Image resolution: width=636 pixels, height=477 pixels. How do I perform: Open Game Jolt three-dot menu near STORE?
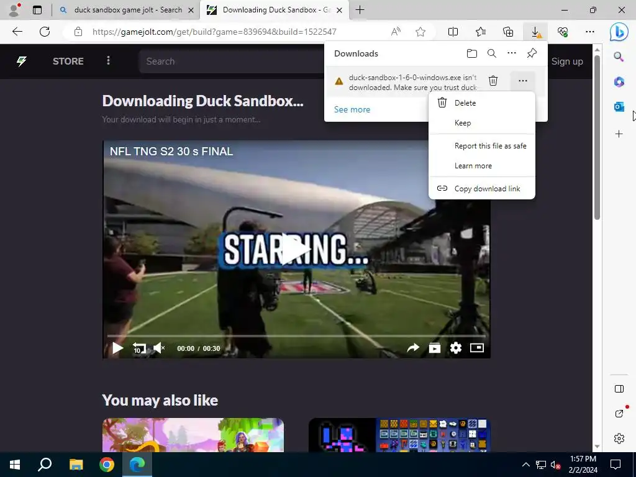[108, 61]
